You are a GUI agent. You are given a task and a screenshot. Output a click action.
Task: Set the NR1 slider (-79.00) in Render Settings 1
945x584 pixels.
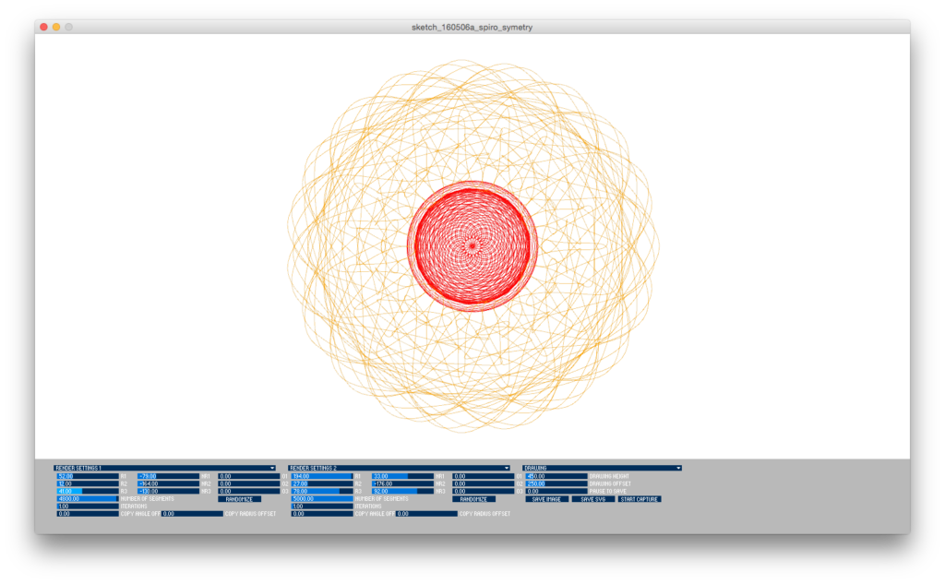tap(168, 476)
